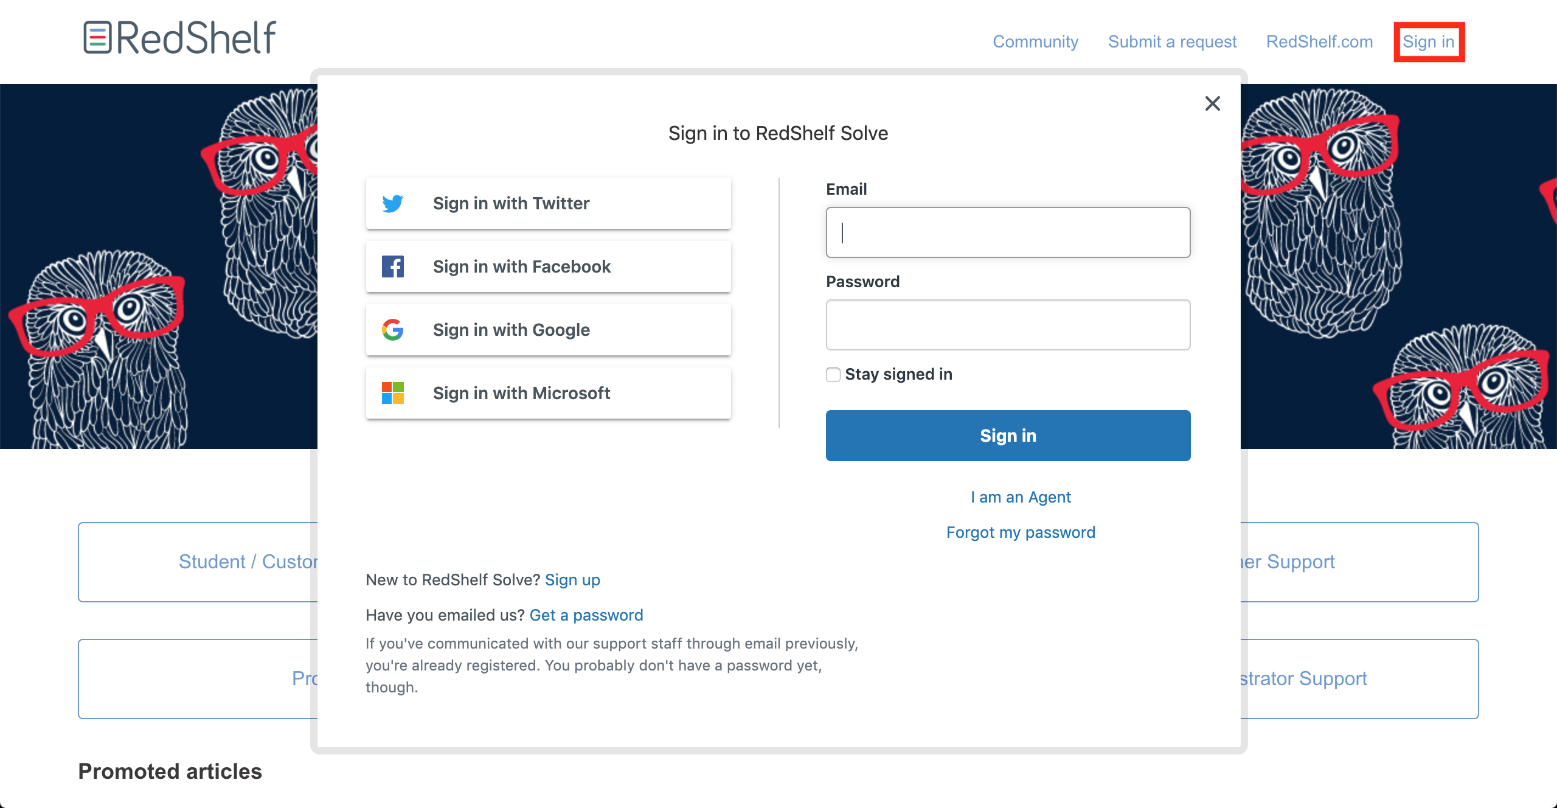Focus the Email input field
The image size is (1557, 808).
pos(1008,232)
